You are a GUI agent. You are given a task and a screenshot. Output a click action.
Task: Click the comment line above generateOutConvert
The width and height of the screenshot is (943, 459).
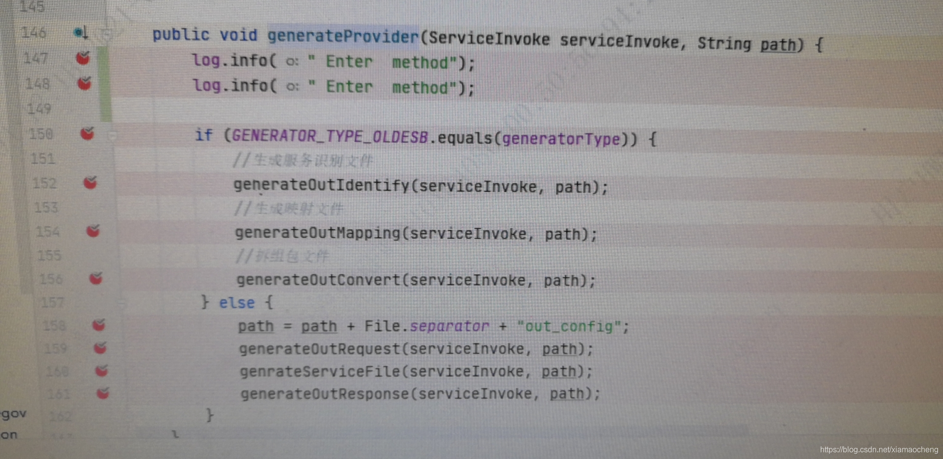(x=282, y=256)
